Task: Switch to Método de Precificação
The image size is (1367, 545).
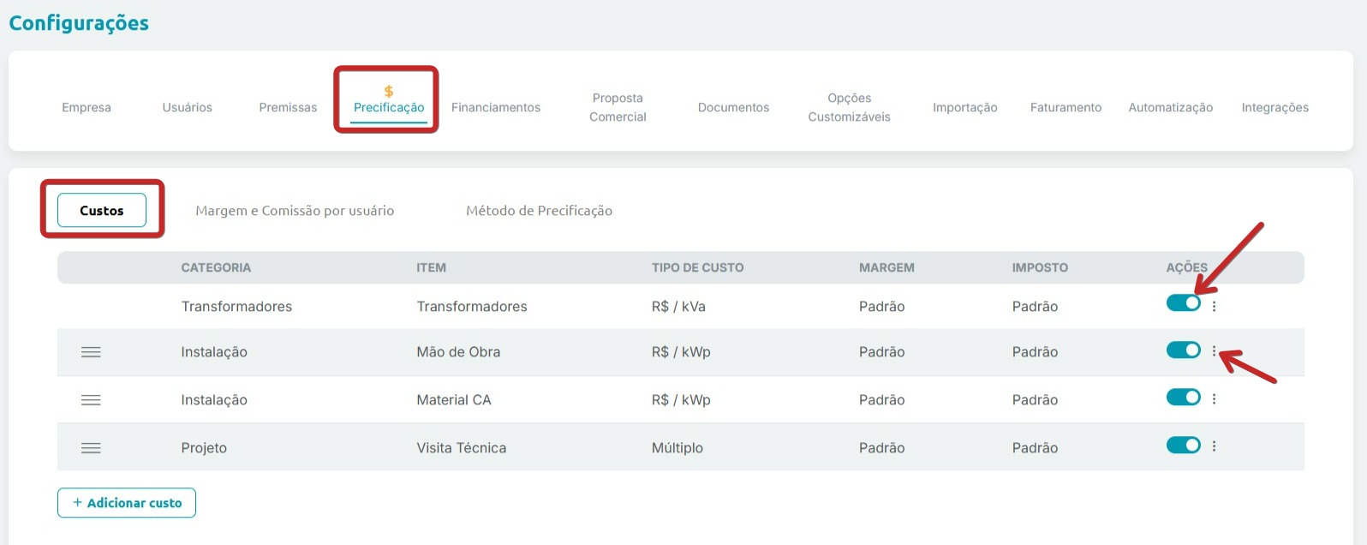Action: point(539,210)
